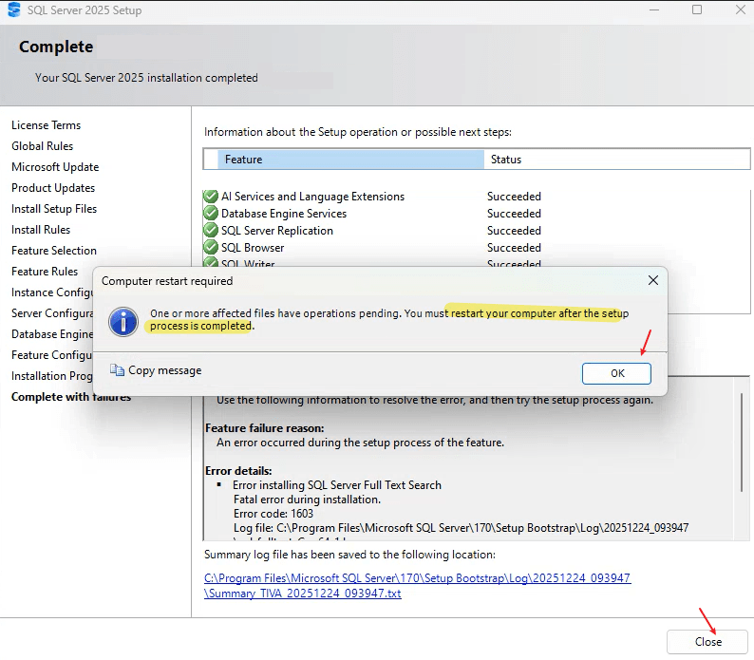
Task: Click the details pane vertical scrollbar
Action: [x=741, y=443]
